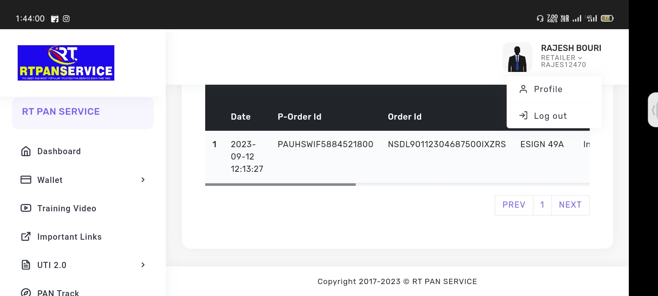The image size is (658, 296).
Task: Select page 1 in pagination
Action: pyautogui.click(x=542, y=205)
